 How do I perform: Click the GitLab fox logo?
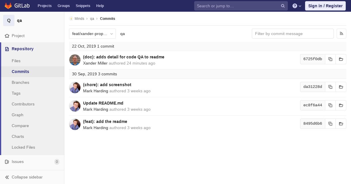click(8, 6)
